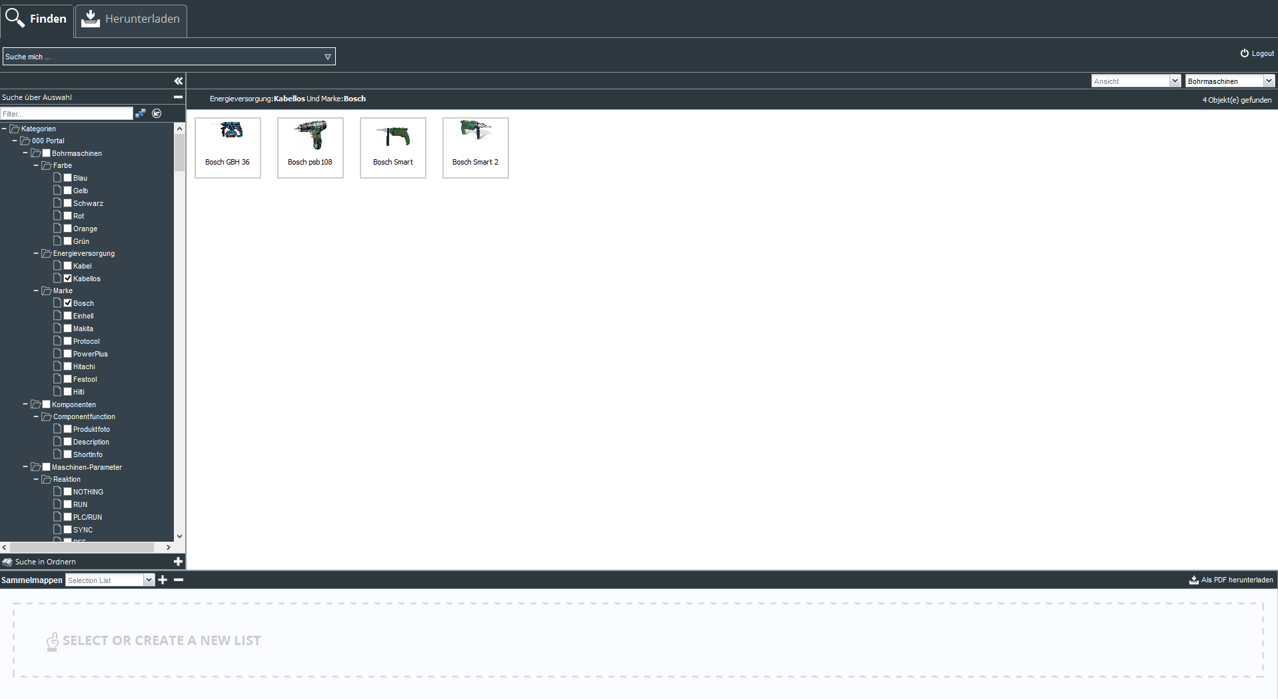The height and width of the screenshot is (699, 1278).
Task: Click the document icon beside Hitachi
Action: click(57, 366)
